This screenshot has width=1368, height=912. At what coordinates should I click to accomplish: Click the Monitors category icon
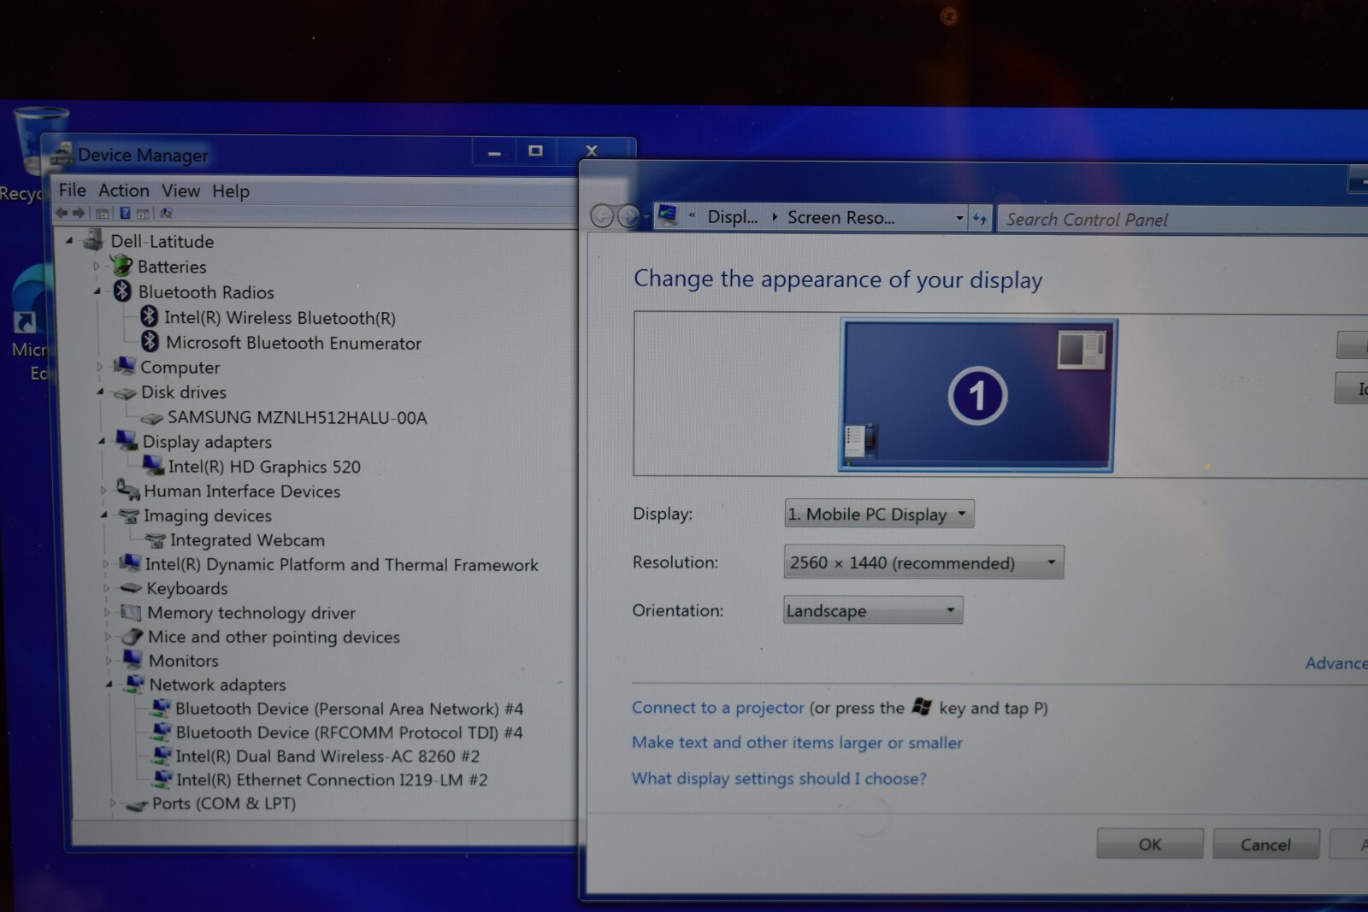point(133,659)
